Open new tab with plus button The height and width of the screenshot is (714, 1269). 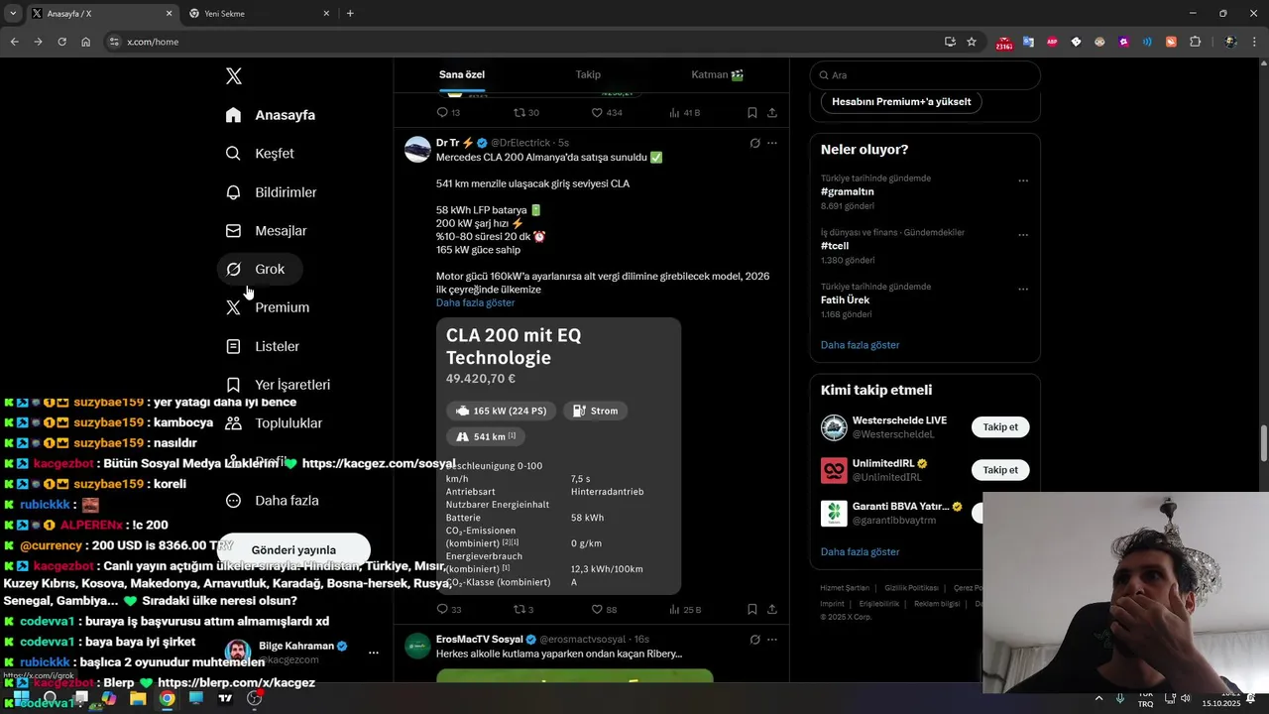tap(350, 14)
